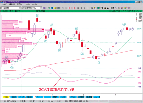Click the 003:価格帯別OBV combo box field
The image size is (143, 103).
[x=32, y=8]
